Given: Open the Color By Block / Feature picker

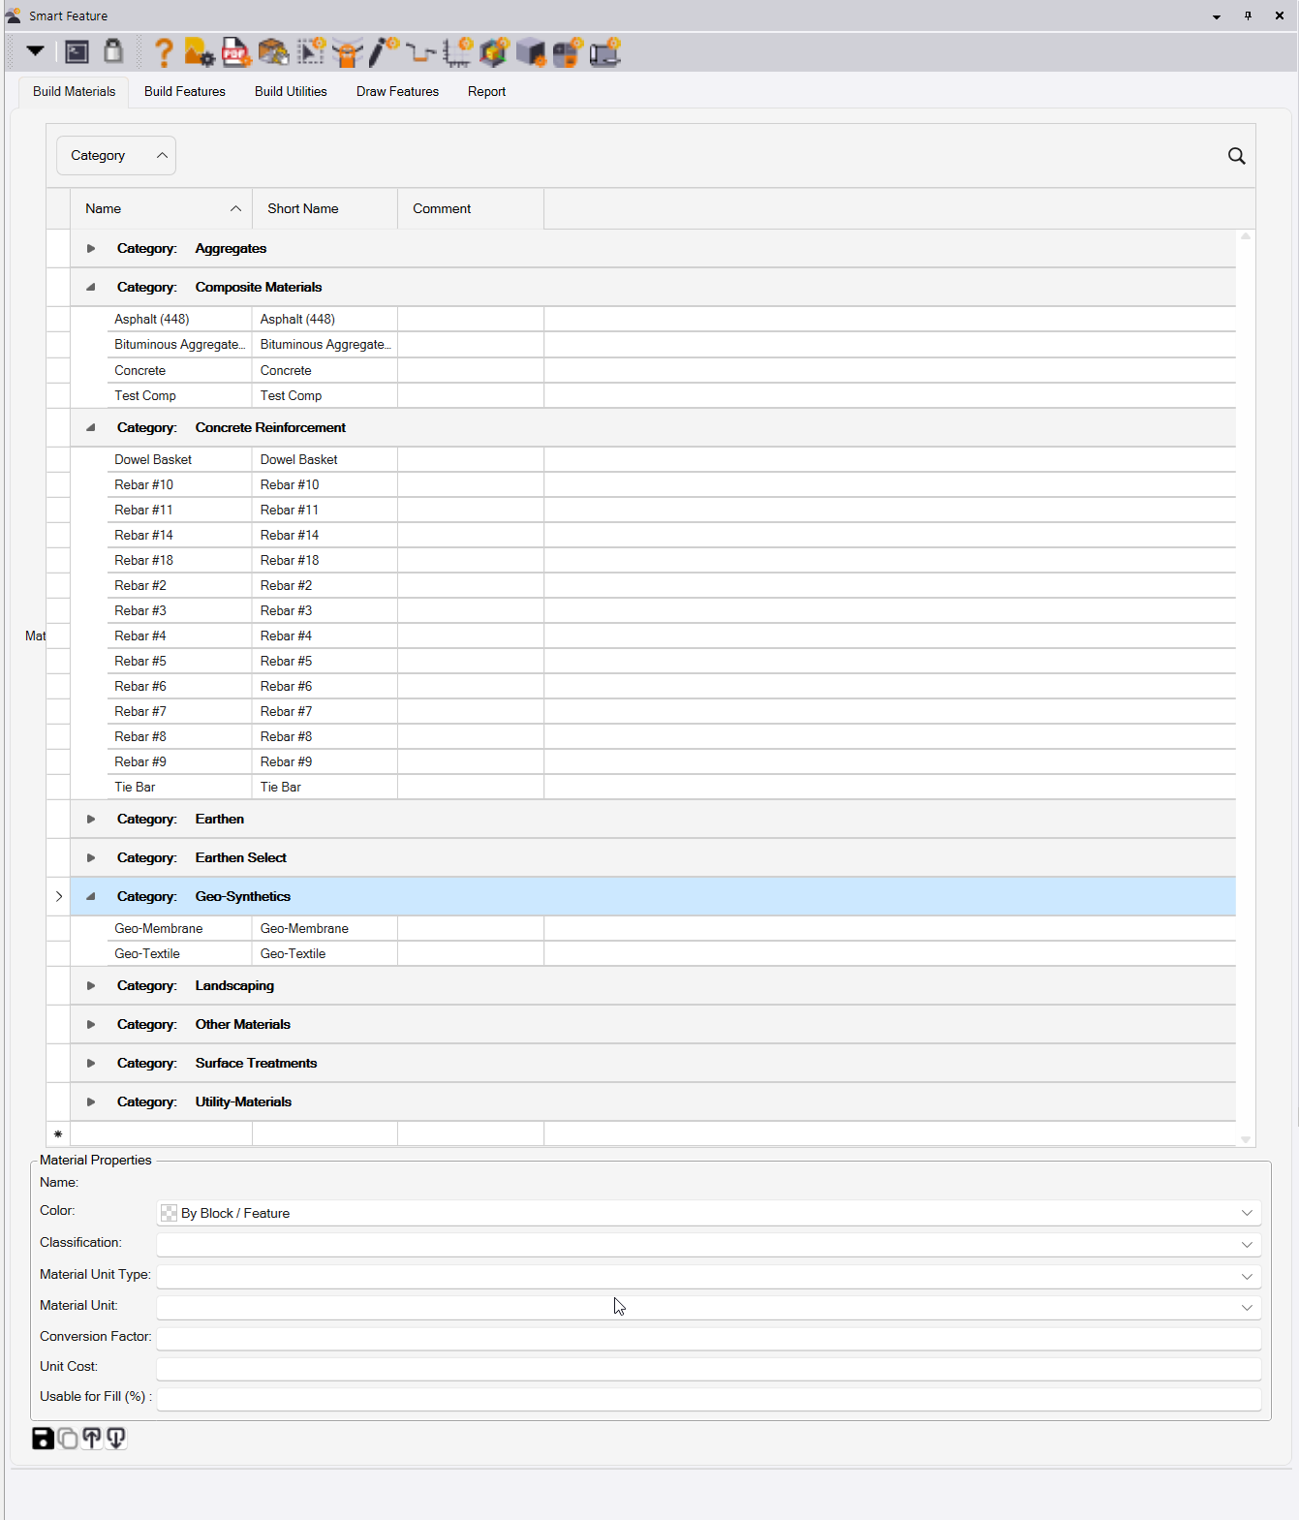Looking at the screenshot, I should tap(708, 1213).
